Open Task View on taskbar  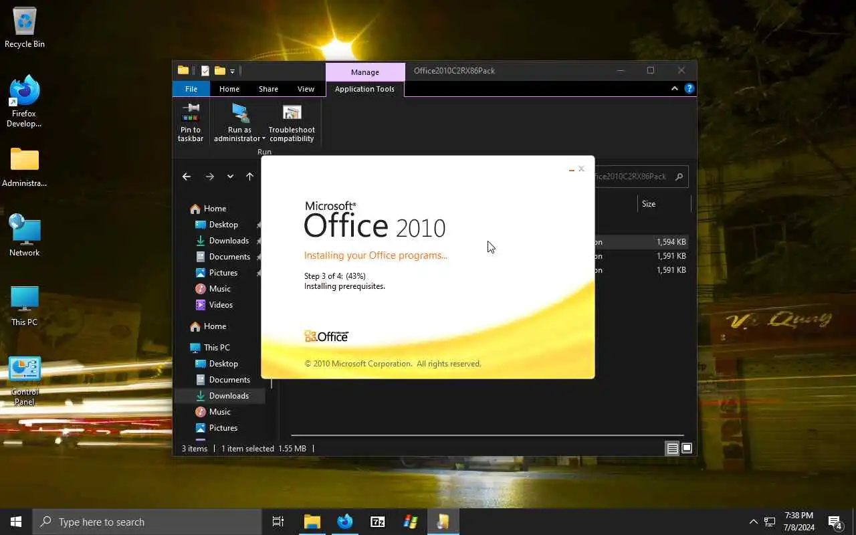click(278, 522)
